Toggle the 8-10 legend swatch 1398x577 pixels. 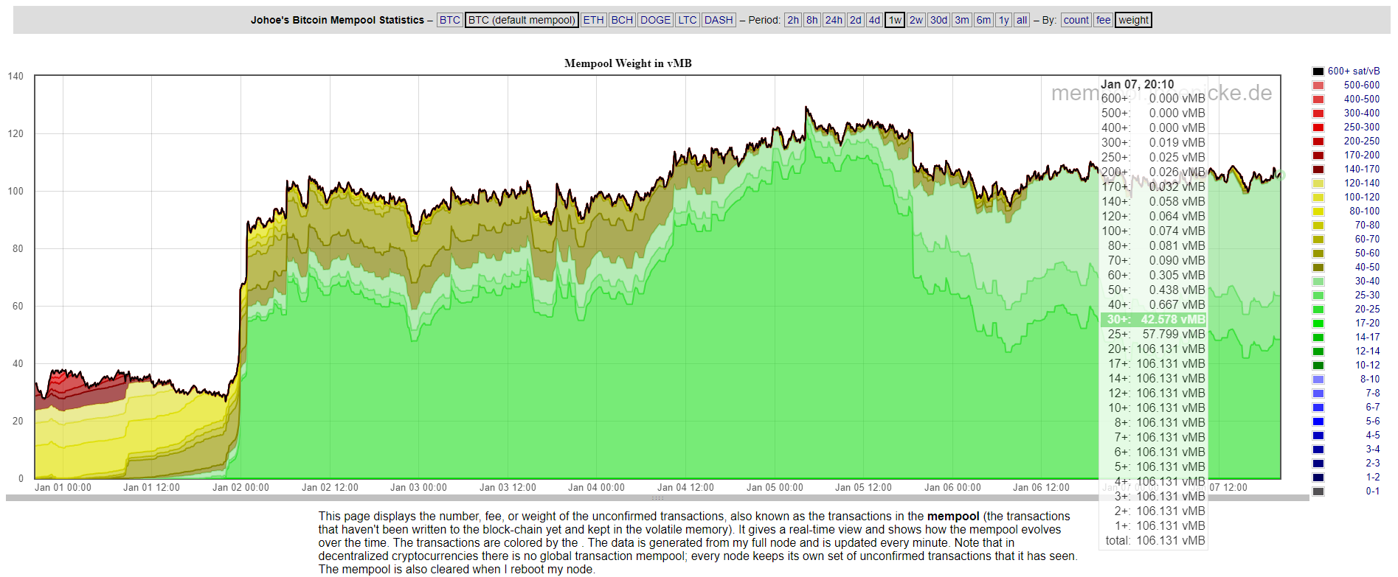point(1318,380)
